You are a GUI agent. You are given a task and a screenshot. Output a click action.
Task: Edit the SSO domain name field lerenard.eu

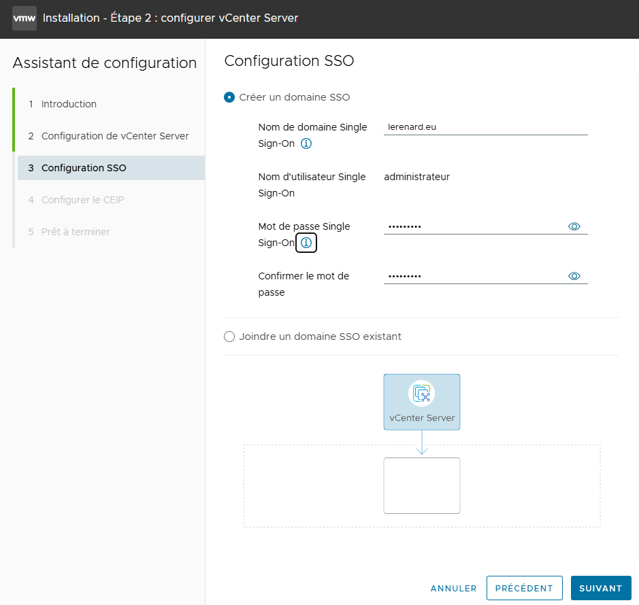click(x=485, y=127)
